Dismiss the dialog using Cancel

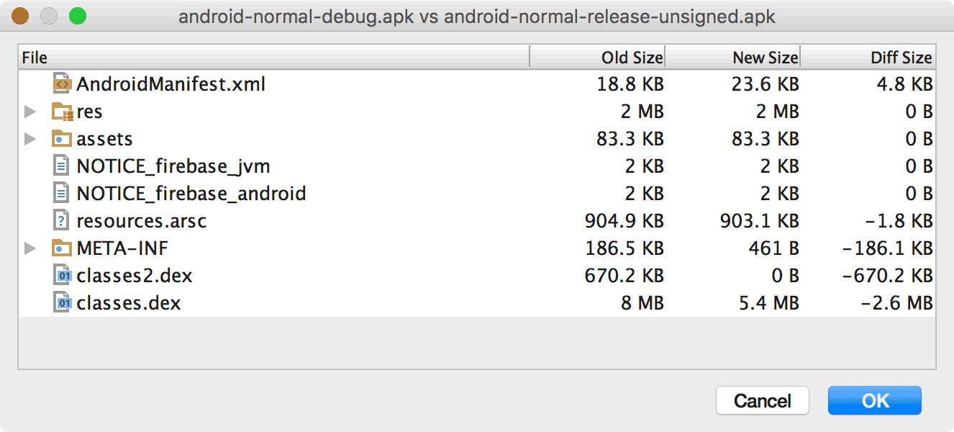(x=763, y=400)
